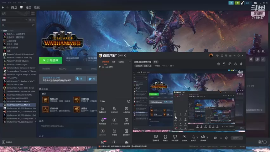
Task: Edit the game category tag with pencil icon
Action: click(x=150, y=66)
